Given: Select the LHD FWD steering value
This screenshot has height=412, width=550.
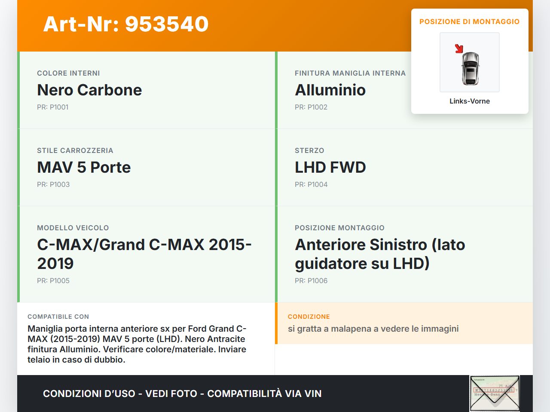Looking at the screenshot, I should [330, 168].
